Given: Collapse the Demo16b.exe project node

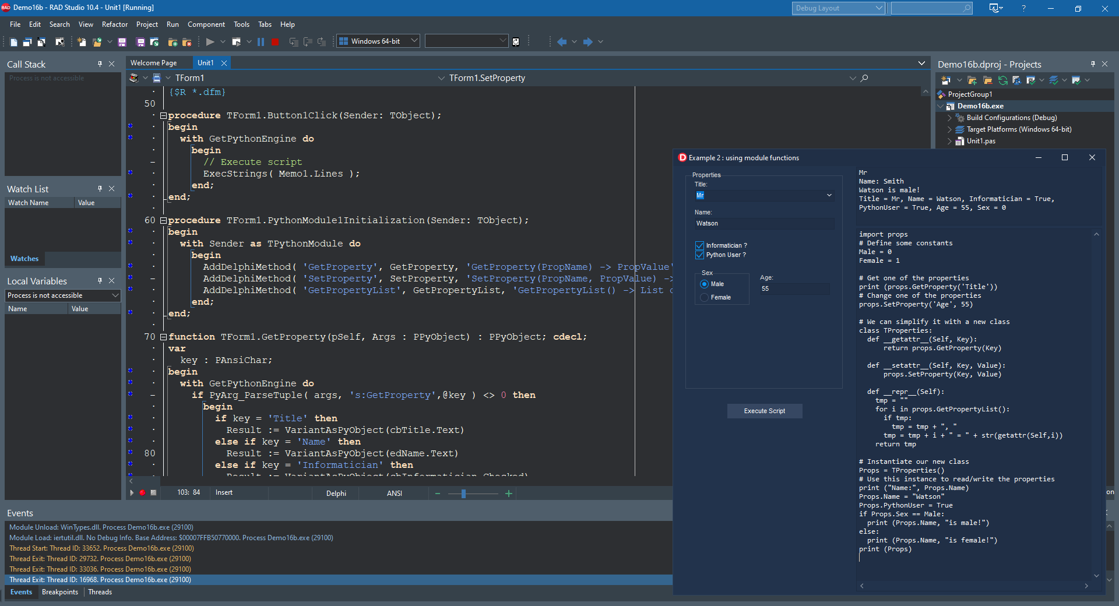Looking at the screenshot, I should coord(940,106).
